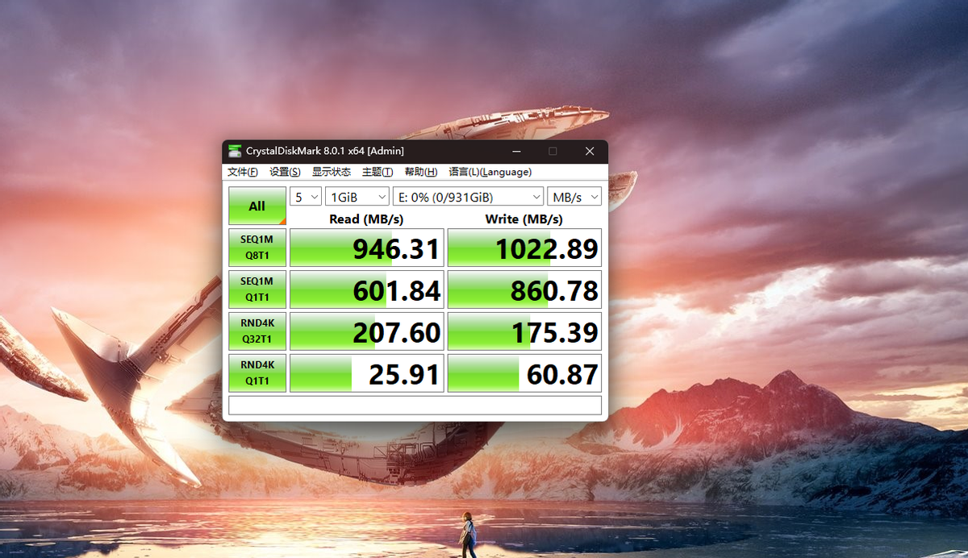The image size is (968, 558).
Task: Open the 设置(S) menu
Action: click(285, 172)
